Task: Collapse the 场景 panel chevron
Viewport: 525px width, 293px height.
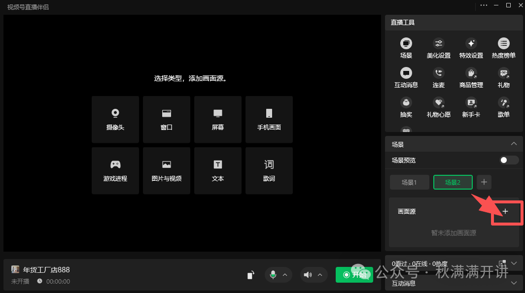Action: (514, 144)
